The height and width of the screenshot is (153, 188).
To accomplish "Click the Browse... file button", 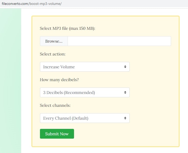I will 54,41.
